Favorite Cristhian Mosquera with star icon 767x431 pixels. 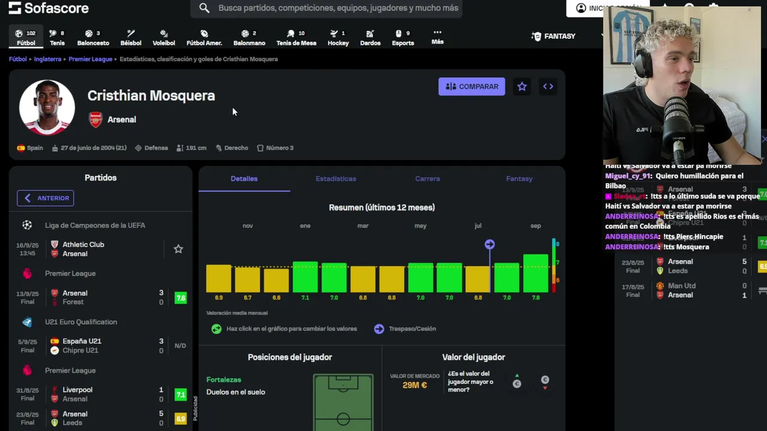coord(522,87)
